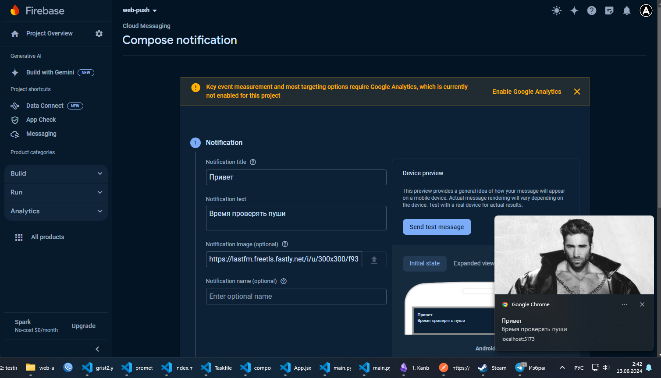Switch preview to Expanded view tab
661x378 pixels.
coord(474,263)
